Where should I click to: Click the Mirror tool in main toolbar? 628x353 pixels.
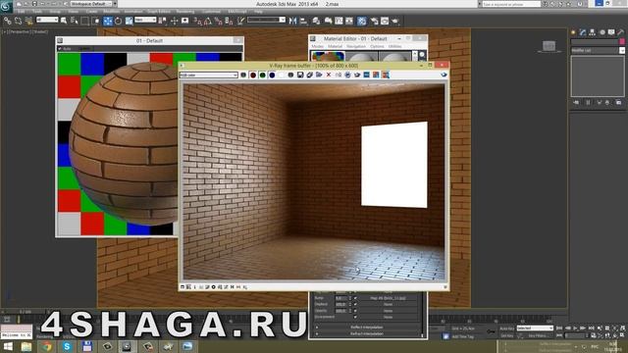pyautogui.click(x=292, y=21)
